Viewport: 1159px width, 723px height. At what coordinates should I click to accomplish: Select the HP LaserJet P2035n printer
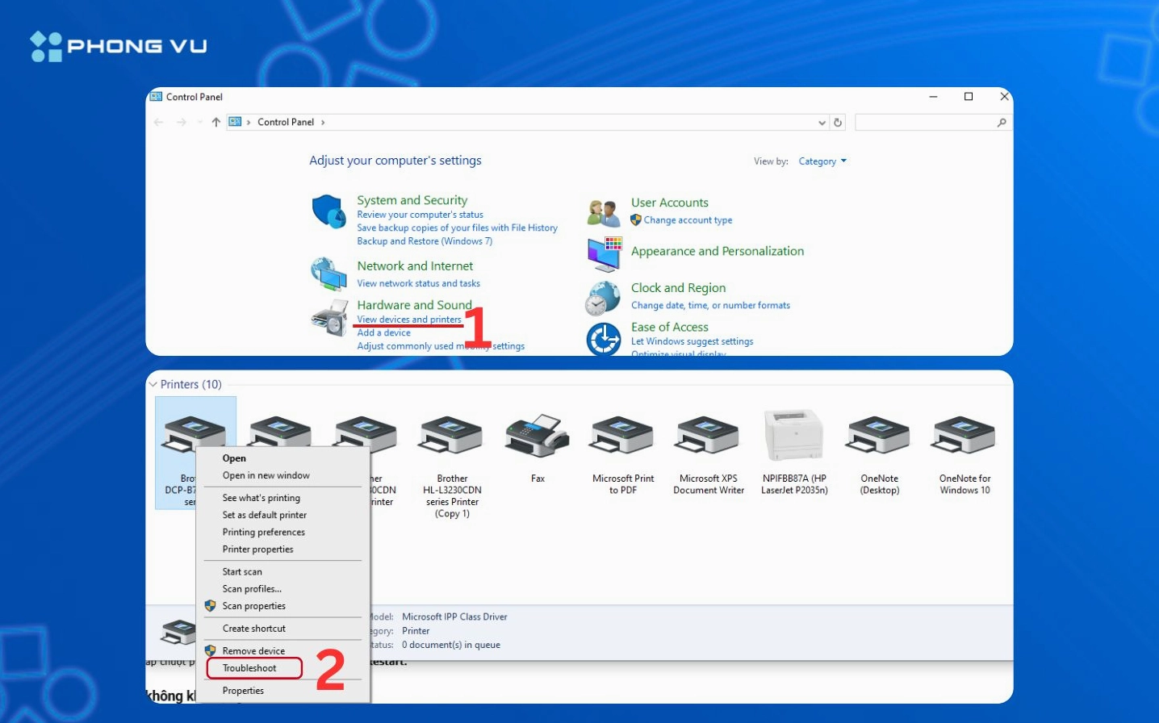pos(794,437)
